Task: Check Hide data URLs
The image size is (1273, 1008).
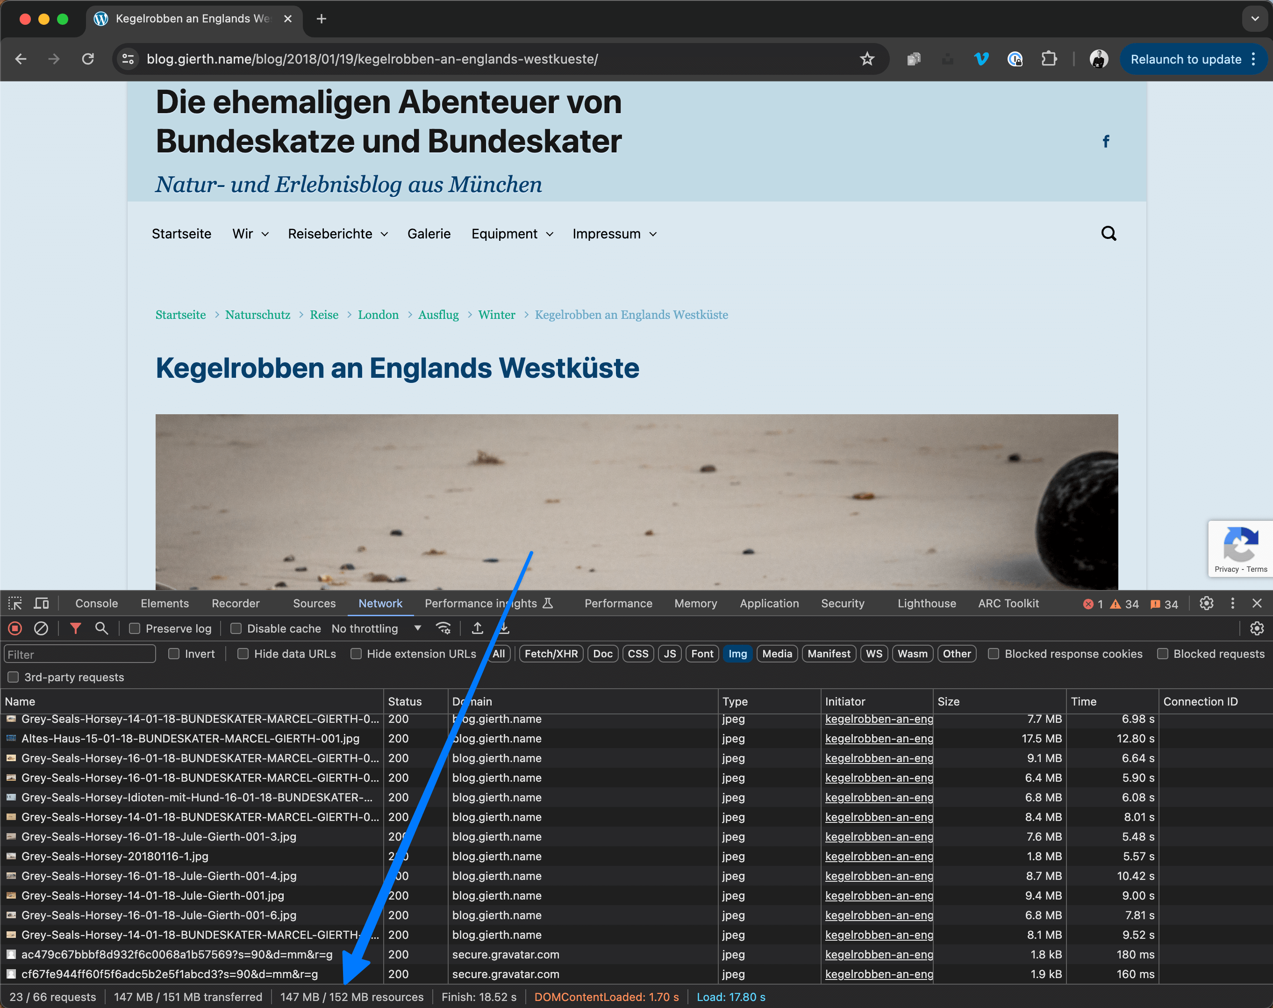Action: click(243, 654)
